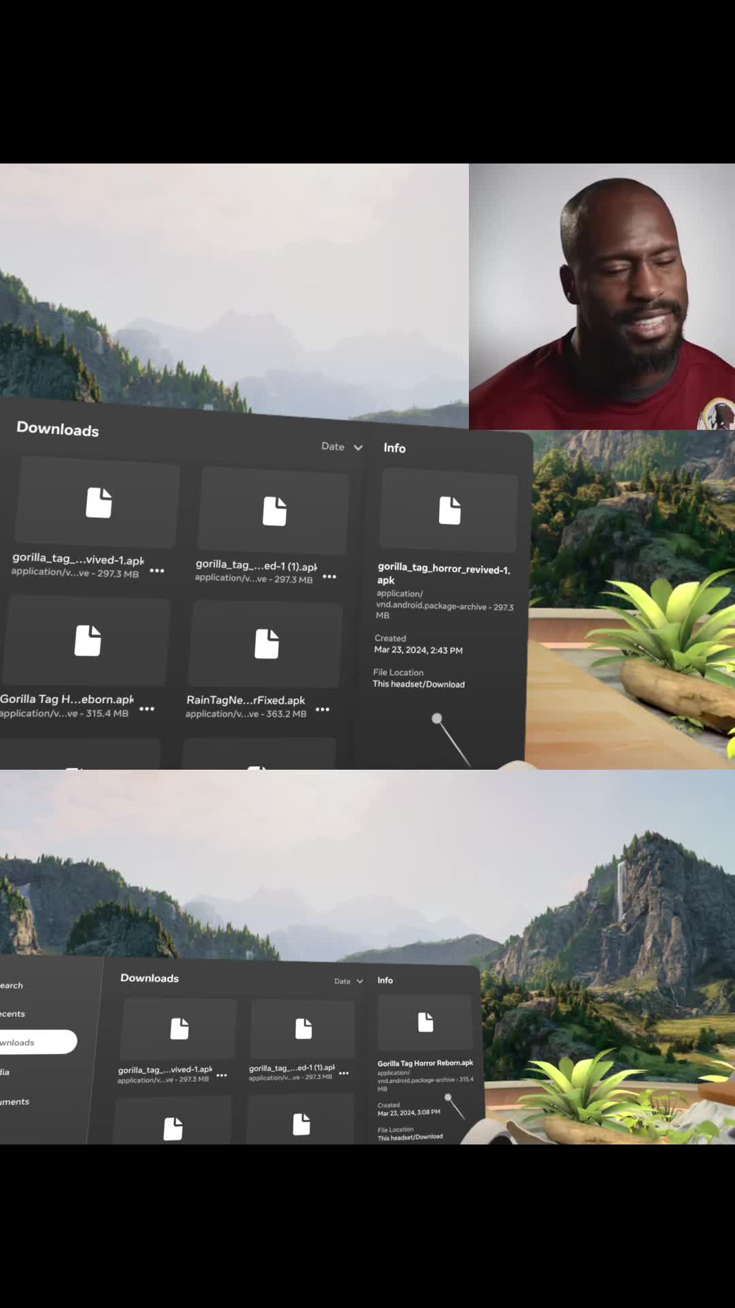735x1308 pixels.
Task: Click the 'Mar 23, 2024, 3:08 PM' created date
Action: (x=409, y=1112)
